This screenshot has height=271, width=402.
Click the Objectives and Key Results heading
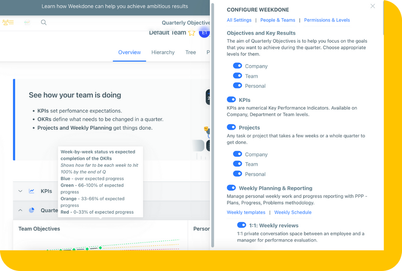[x=261, y=33]
